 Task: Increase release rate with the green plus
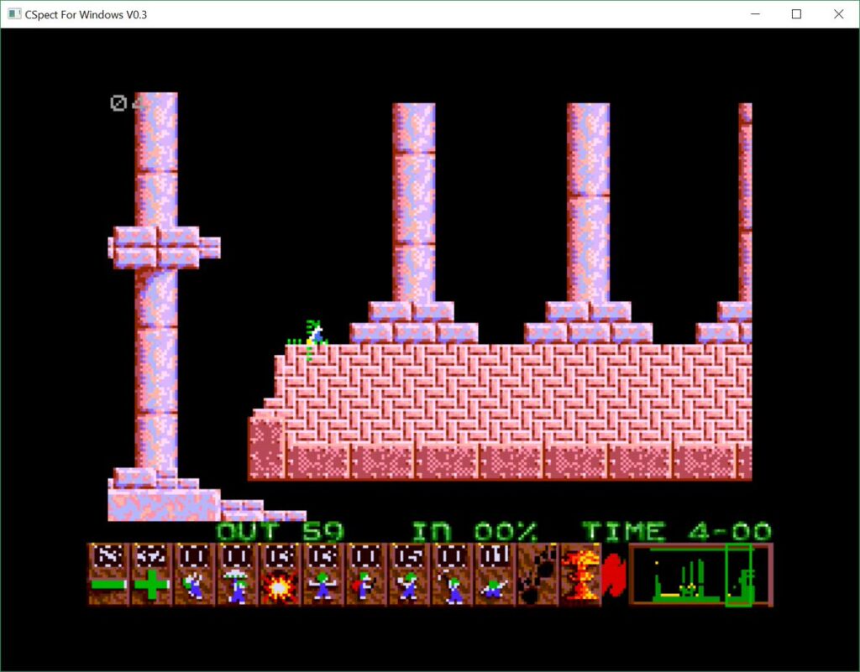[x=151, y=574]
